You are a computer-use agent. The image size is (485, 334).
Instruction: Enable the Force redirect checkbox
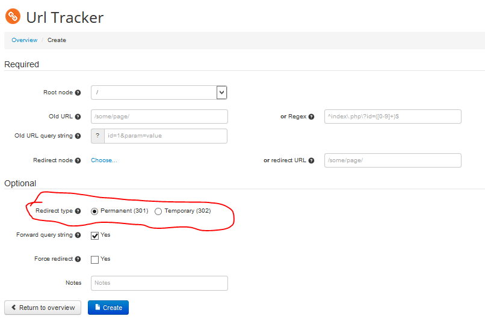click(94, 260)
